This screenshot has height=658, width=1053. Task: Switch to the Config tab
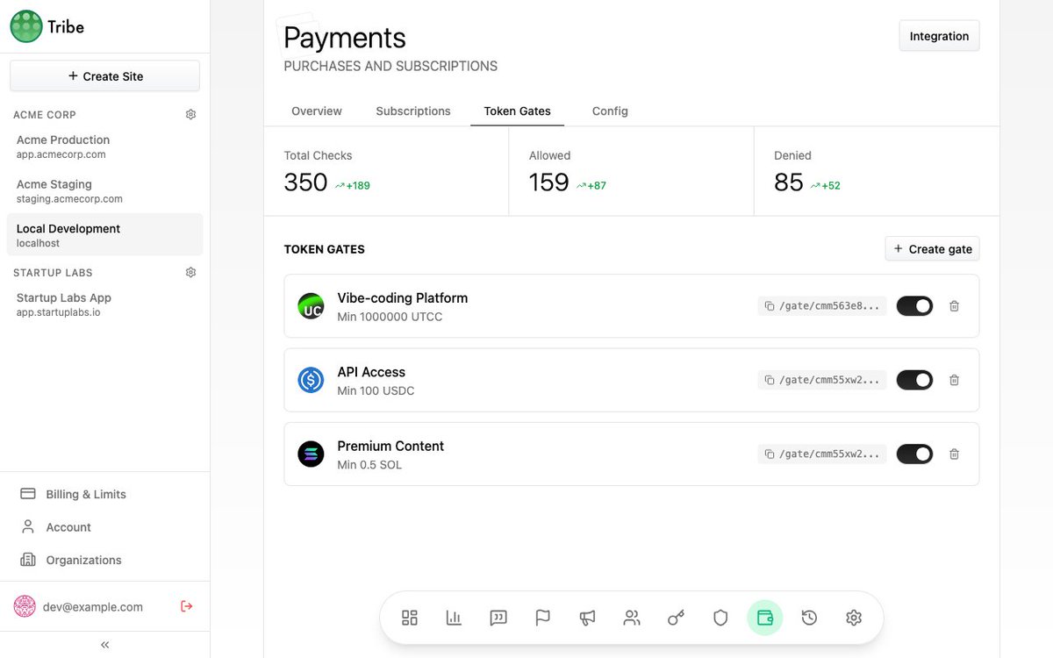click(610, 111)
